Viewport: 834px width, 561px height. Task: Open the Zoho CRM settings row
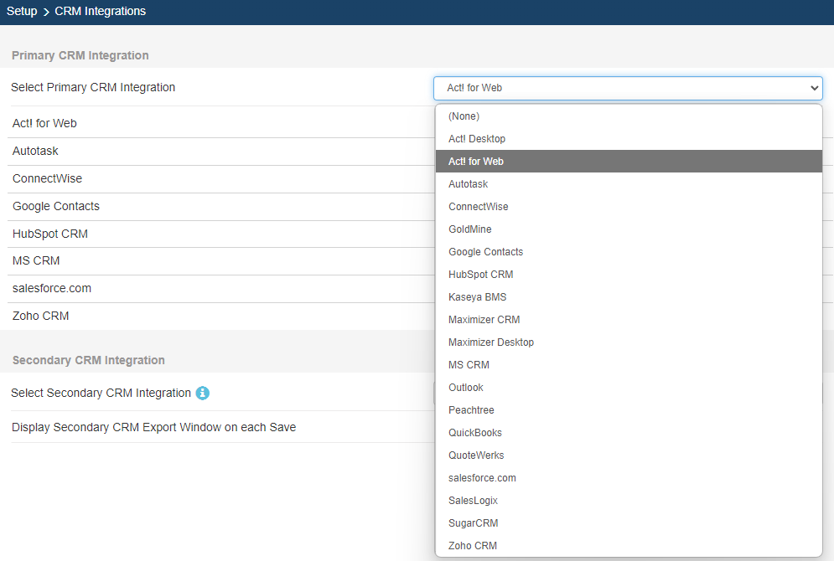[x=221, y=317]
